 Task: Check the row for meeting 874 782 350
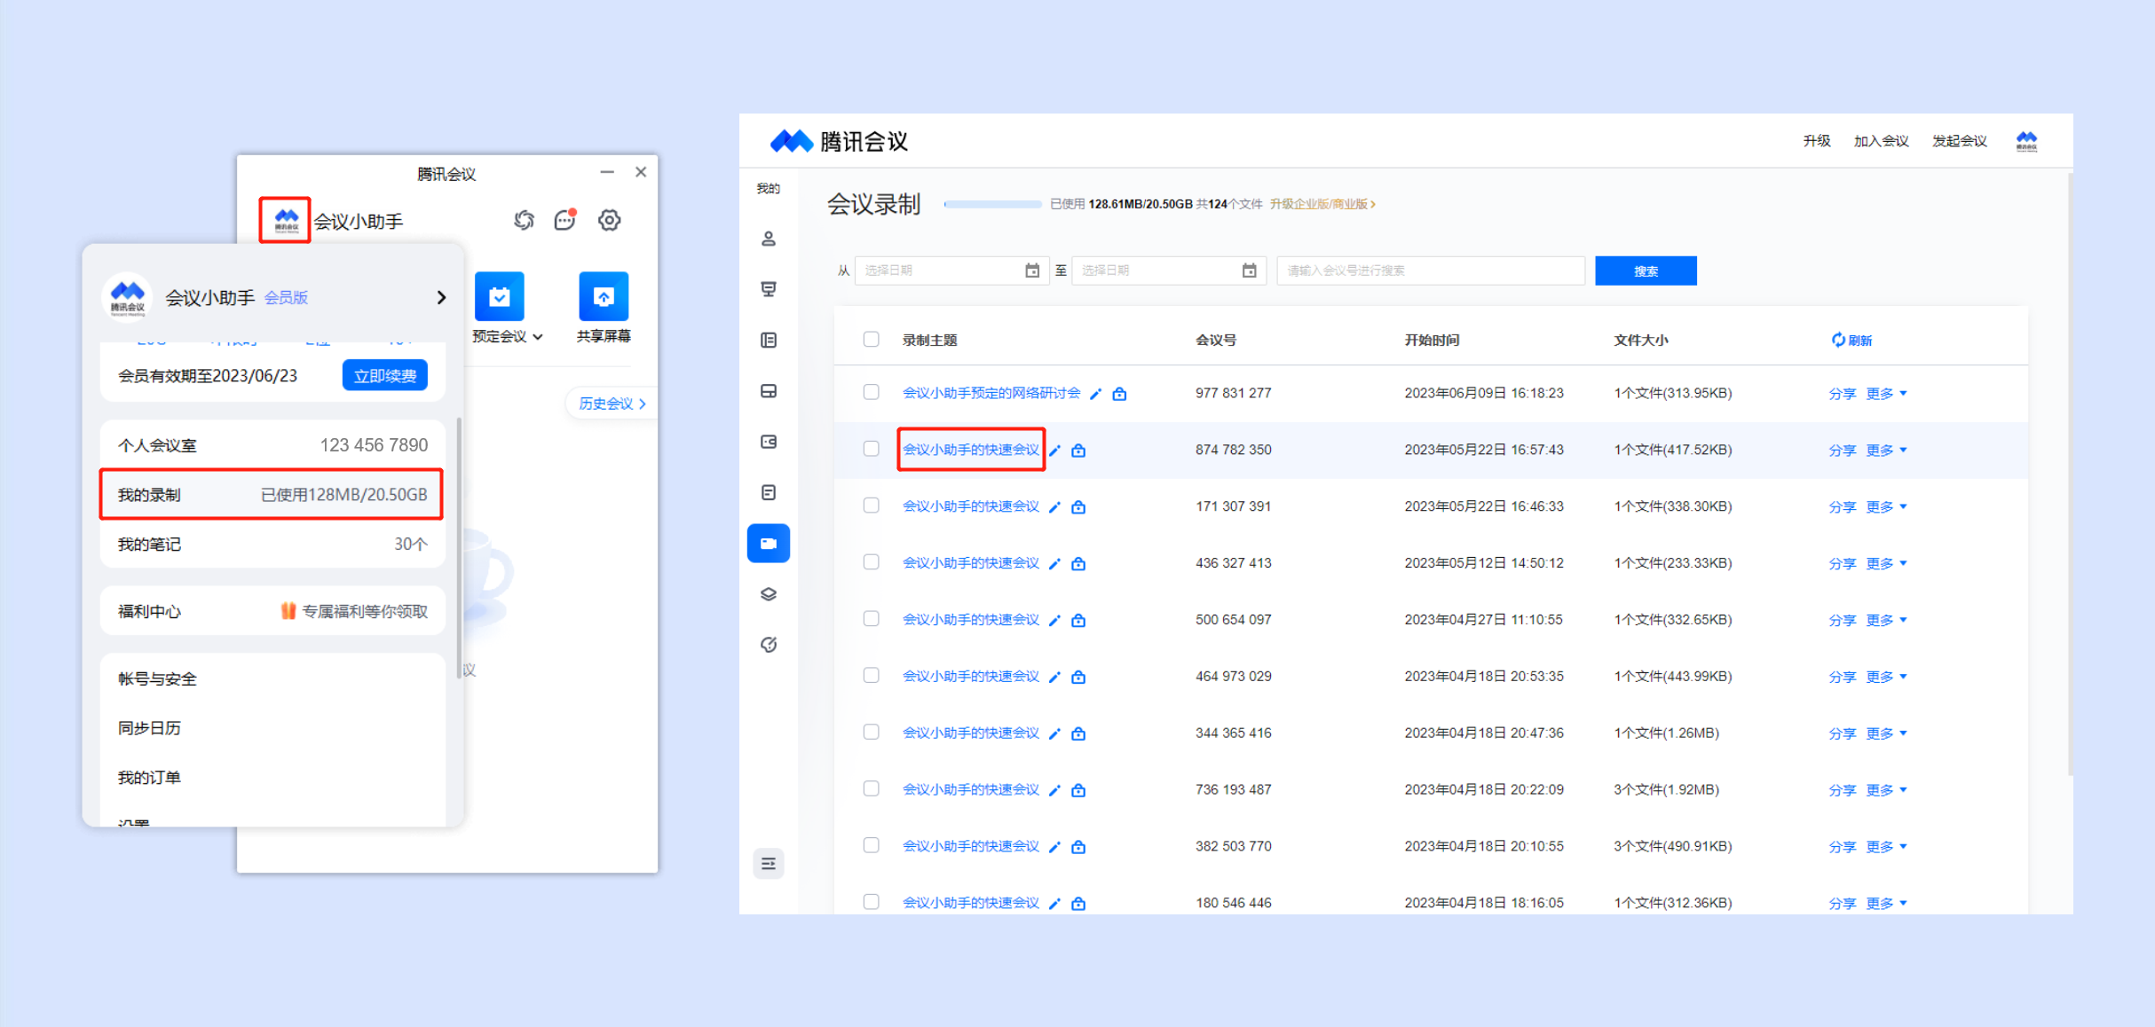click(871, 449)
